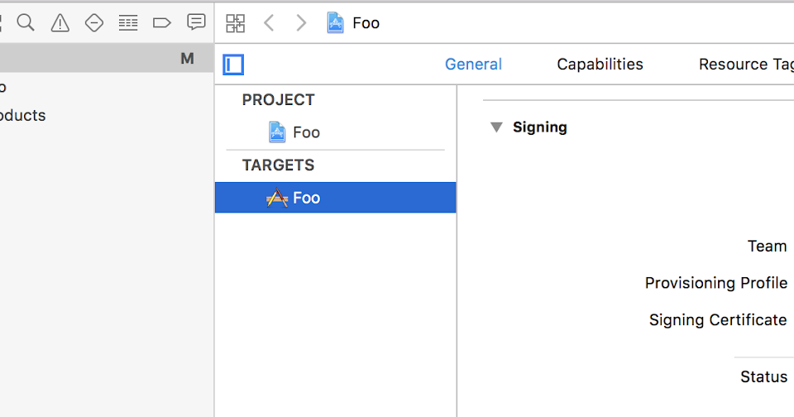Screen dimensions: 794x417
Task: Open the Debug navigator lines icon
Action: pyautogui.click(x=128, y=23)
